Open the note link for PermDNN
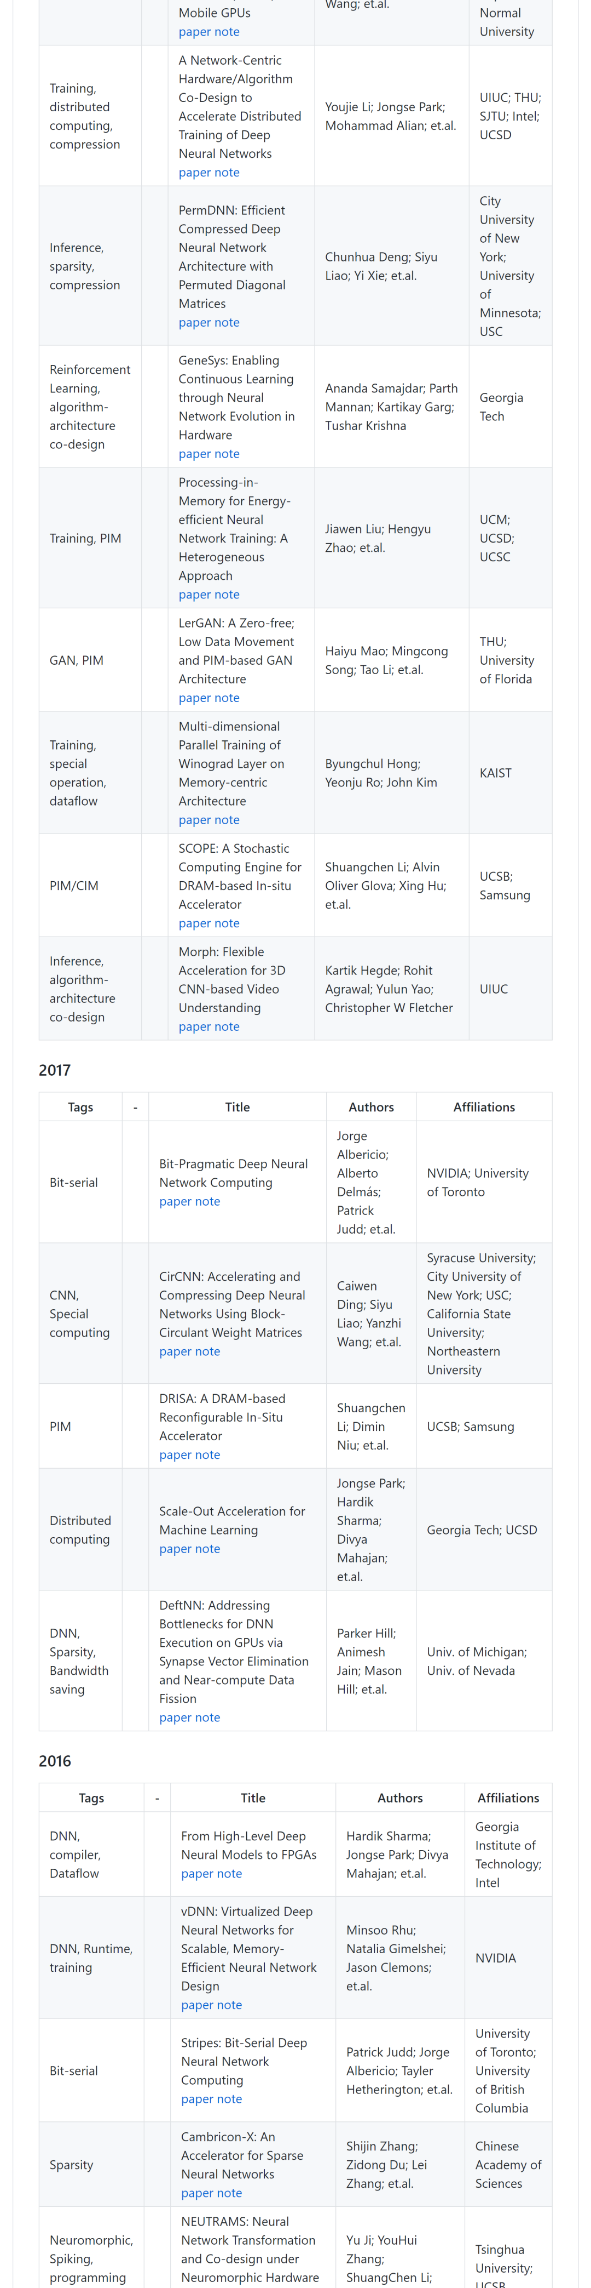The image size is (591, 2288). [x=227, y=322]
